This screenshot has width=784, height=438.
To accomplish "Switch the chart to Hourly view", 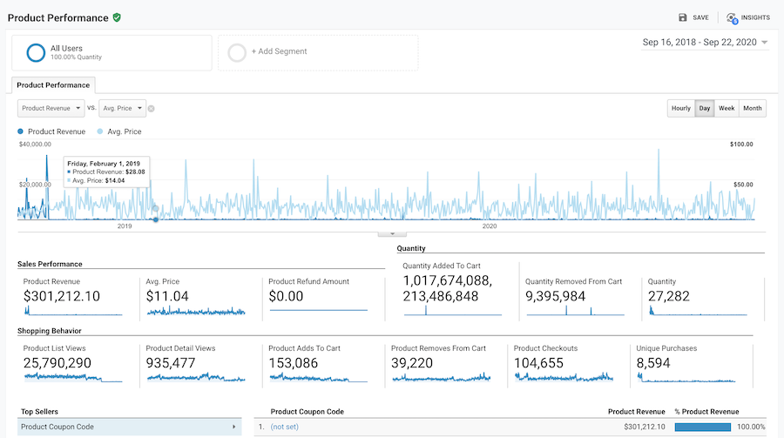I will (680, 108).
